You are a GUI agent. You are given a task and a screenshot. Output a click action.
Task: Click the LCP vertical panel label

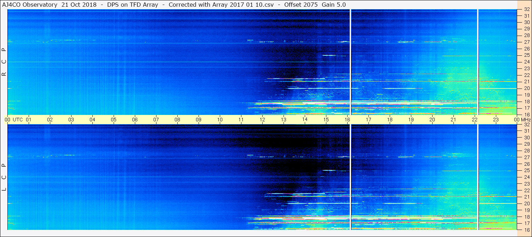4,177
